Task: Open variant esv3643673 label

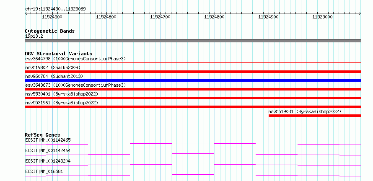Action: coord(75,85)
